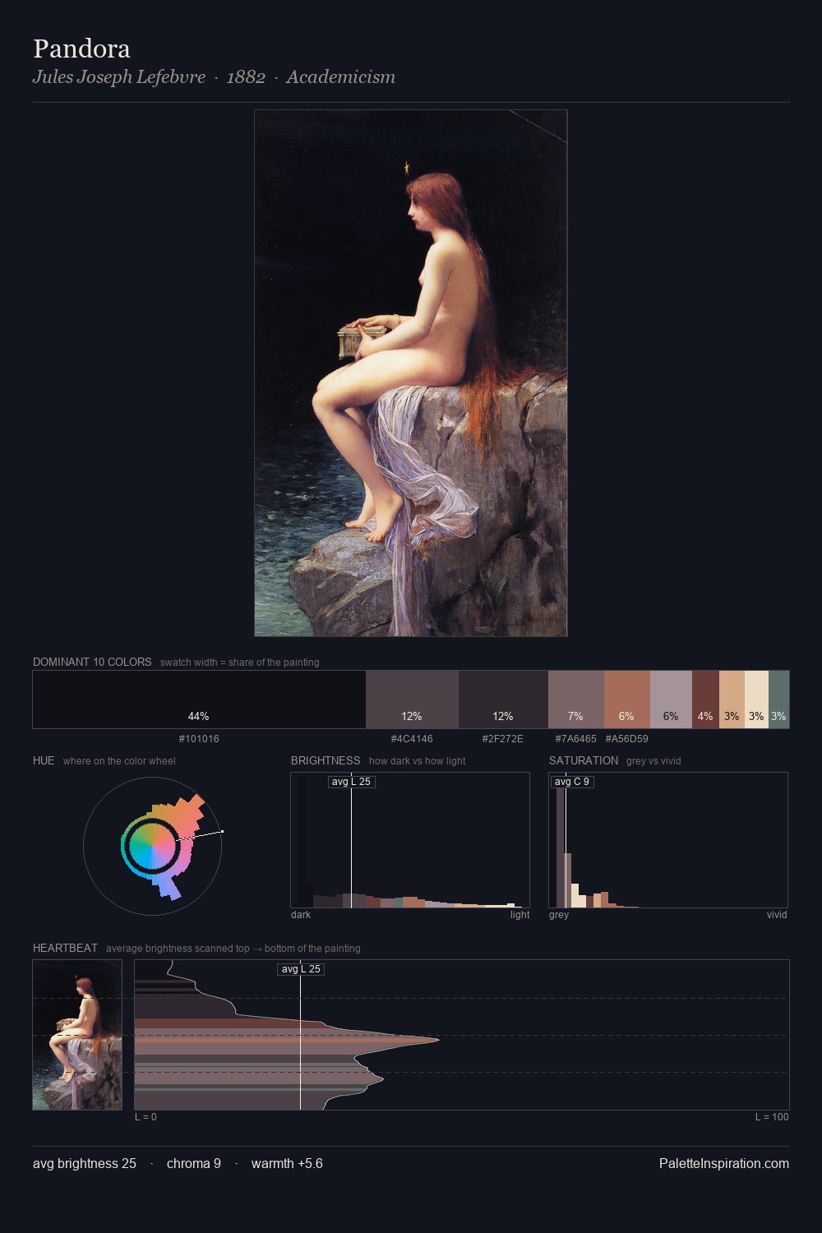Viewport: 822px width, 1233px height.
Task: Select the 4% dark brown swatch
Action: point(705,700)
